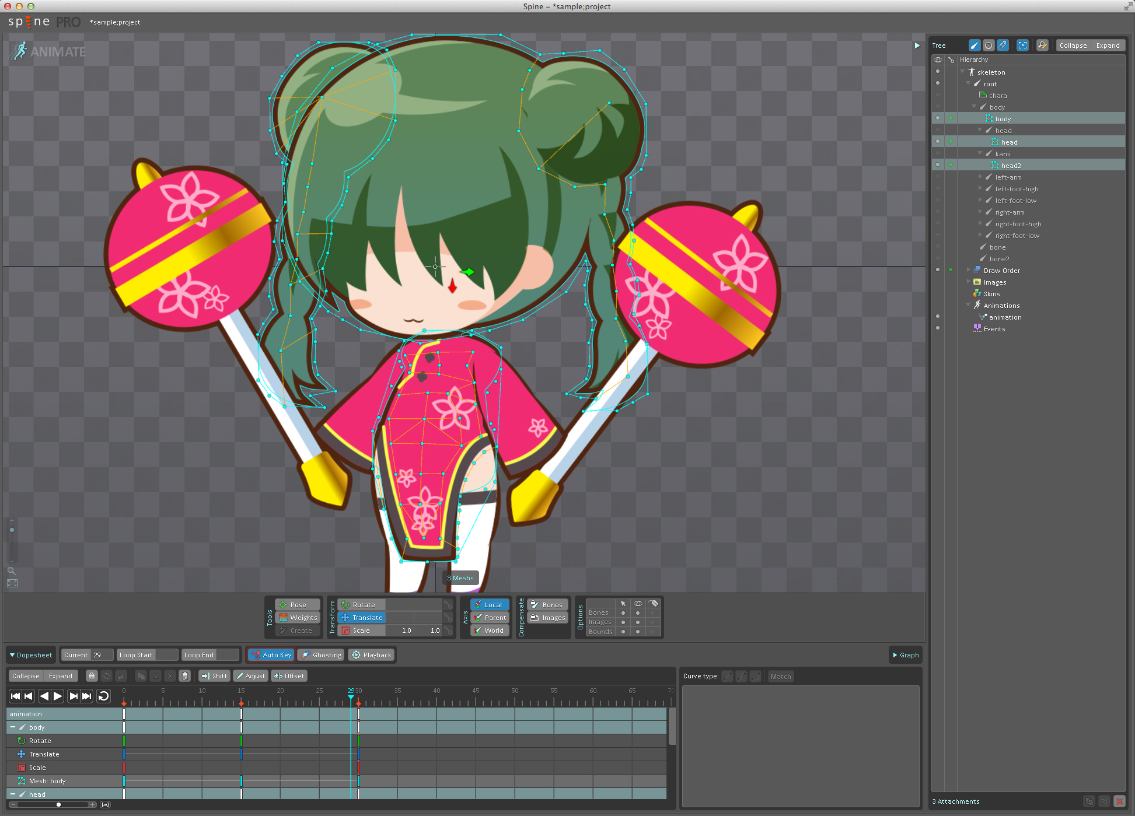Open the Tree find and filter tool

1042,45
